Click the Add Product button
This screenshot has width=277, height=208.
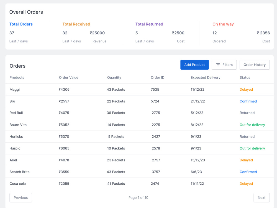click(x=194, y=65)
